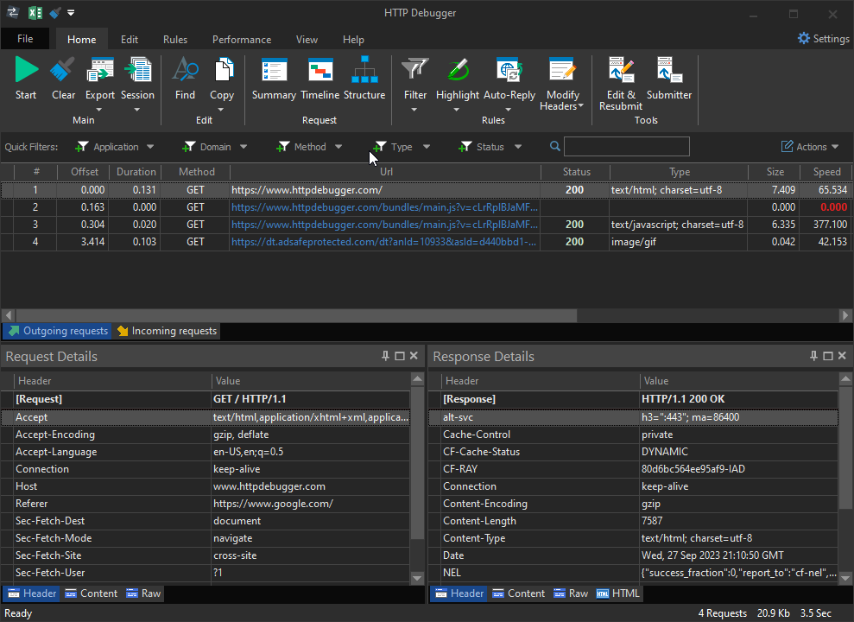Pin the Request Details panel

point(385,356)
